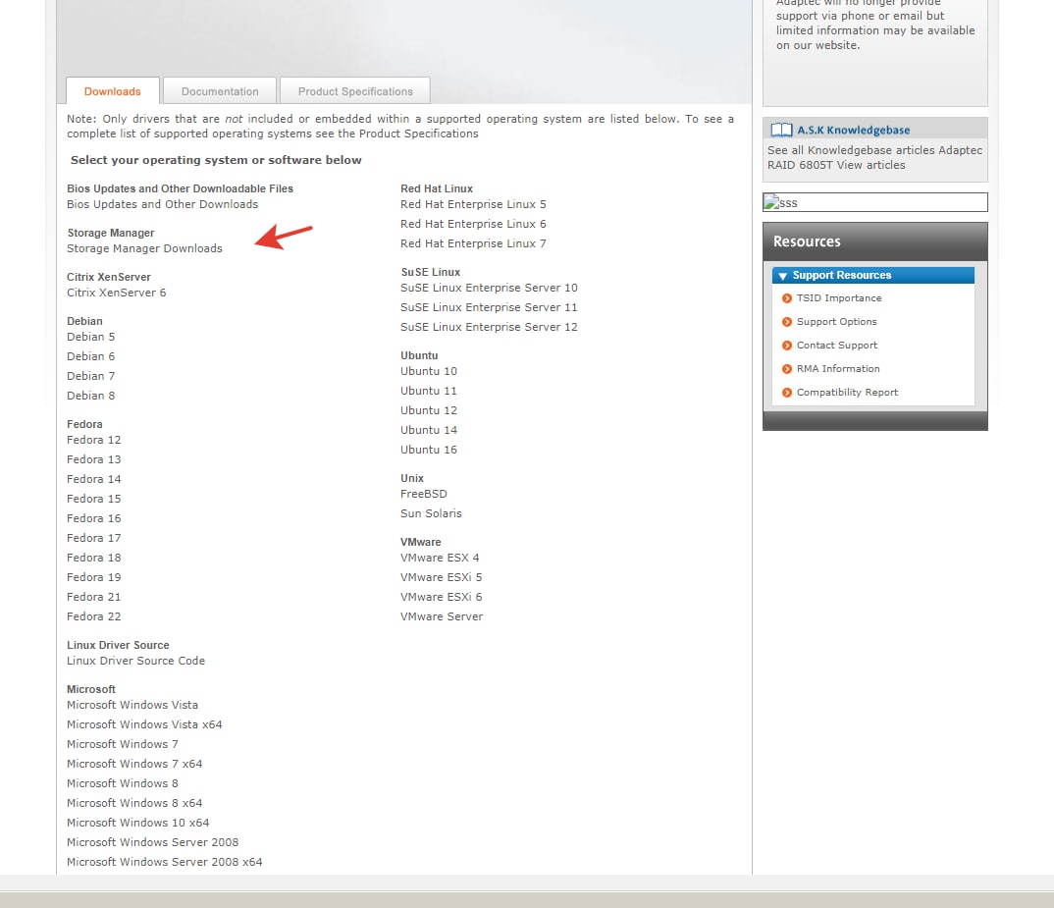Click View articles in Knowledgebase box
1054x908 pixels.
(870, 165)
